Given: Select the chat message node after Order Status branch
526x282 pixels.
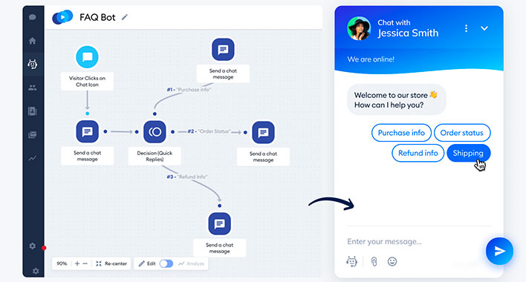Looking at the screenshot, I should 263,133.
